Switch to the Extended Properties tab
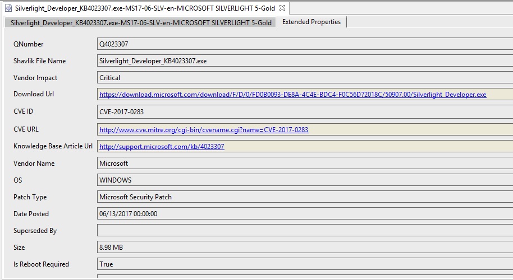Viewport: 513px width, 280px height. [x=311, y=22]
